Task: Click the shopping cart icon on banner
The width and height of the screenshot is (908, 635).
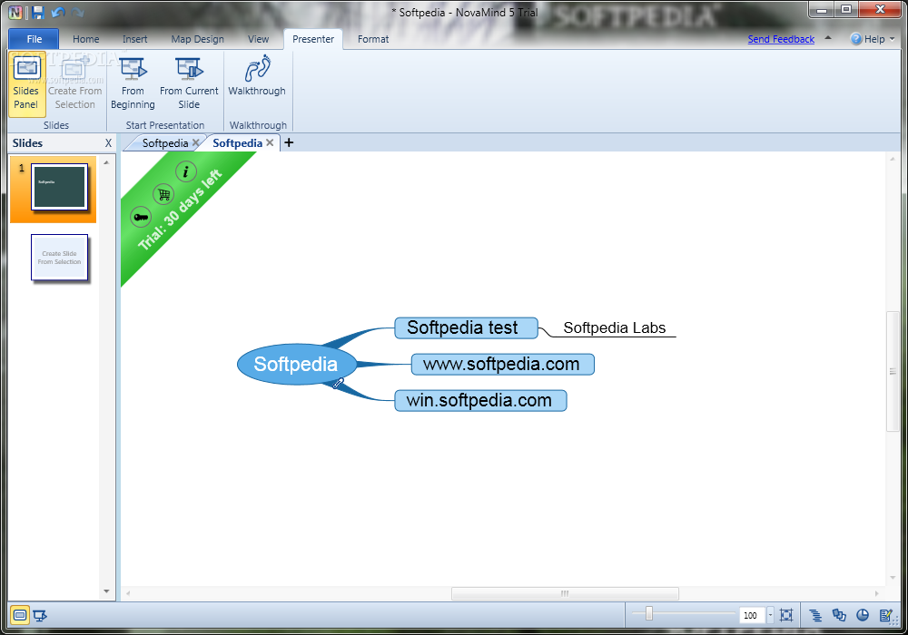Action: click(163, 194)
